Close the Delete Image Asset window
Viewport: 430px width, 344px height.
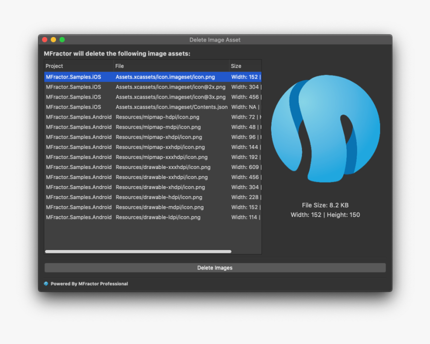pyautogui.click(x=44, y=40)
